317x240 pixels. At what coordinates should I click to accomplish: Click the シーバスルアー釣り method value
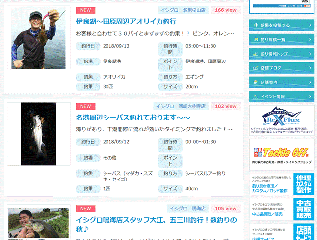coord(206,173)
